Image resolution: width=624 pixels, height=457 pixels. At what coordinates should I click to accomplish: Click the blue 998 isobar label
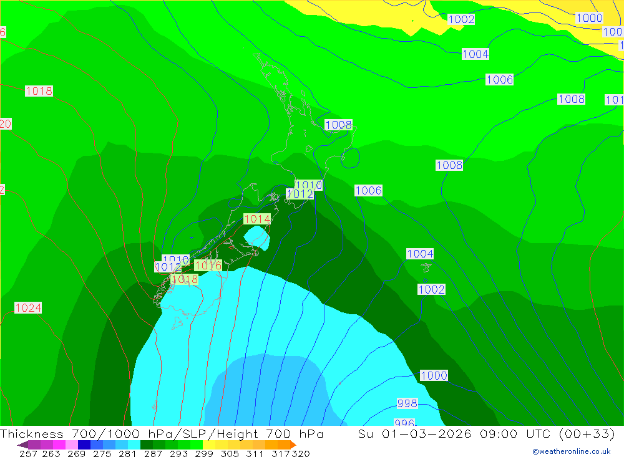[407, 403]
